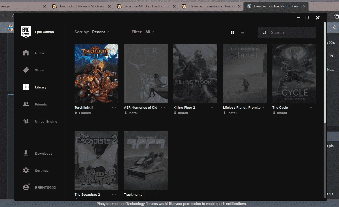Open The Cycle options dots
Screen dimensions: 339x207
point(312,107)
